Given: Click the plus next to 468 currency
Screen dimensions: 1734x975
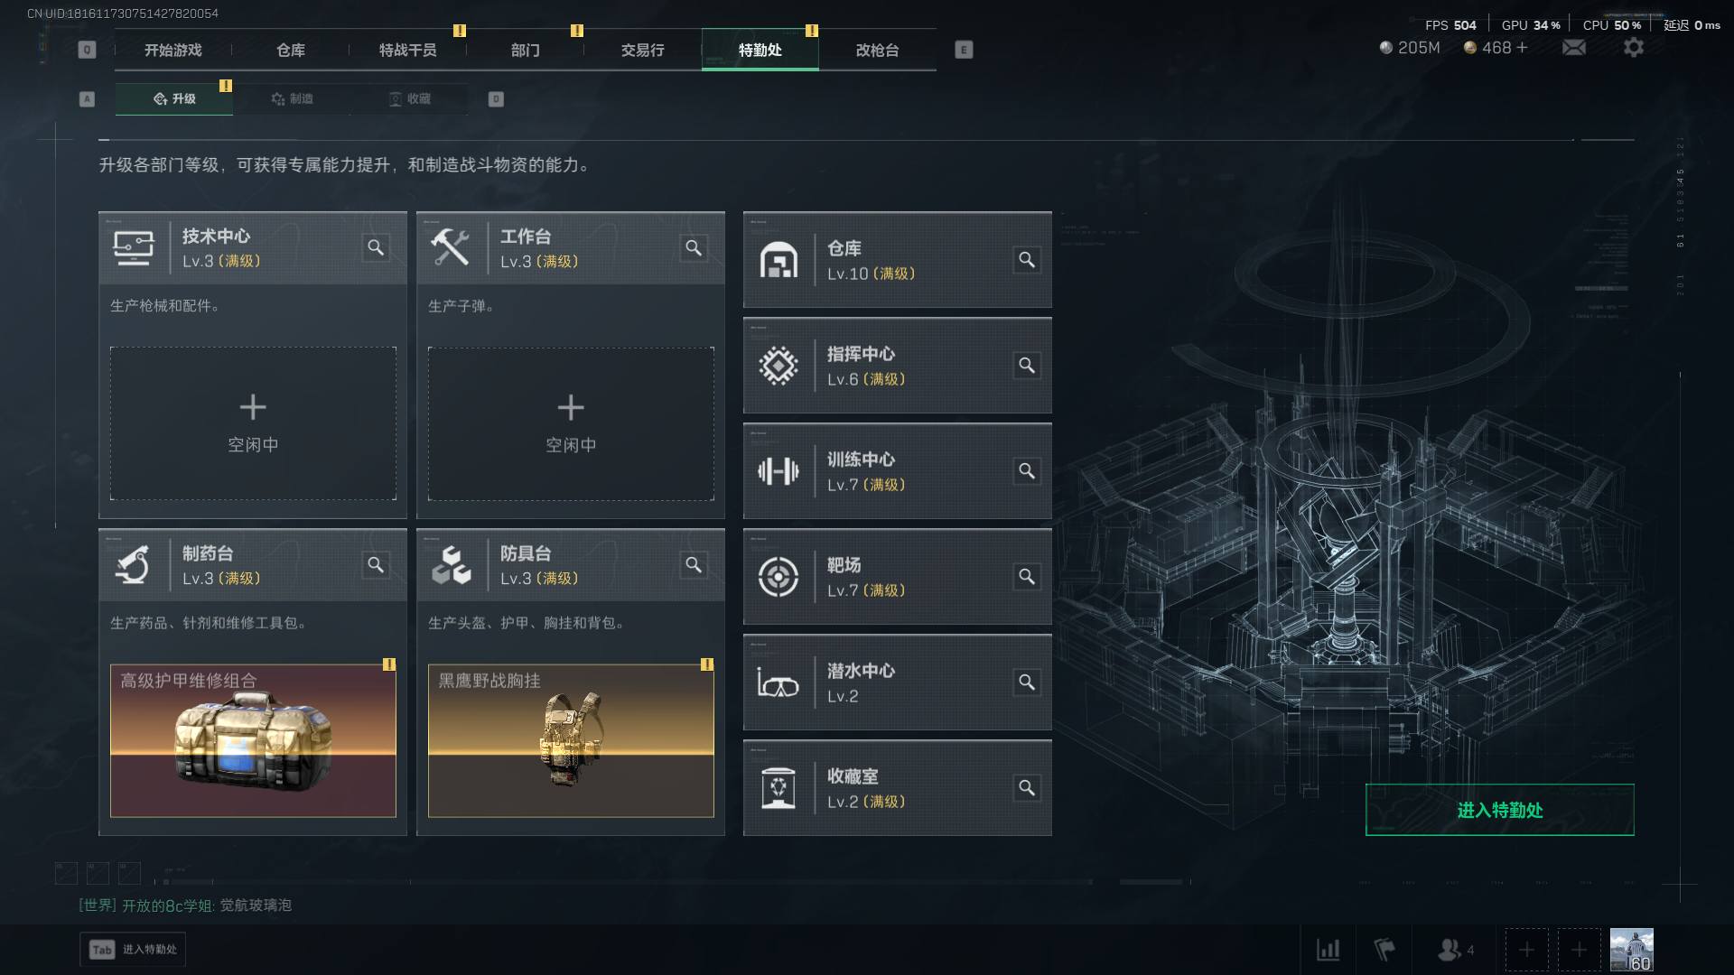Looking at the screenshot, I should pyautogui.click(x=1523, y=48).
